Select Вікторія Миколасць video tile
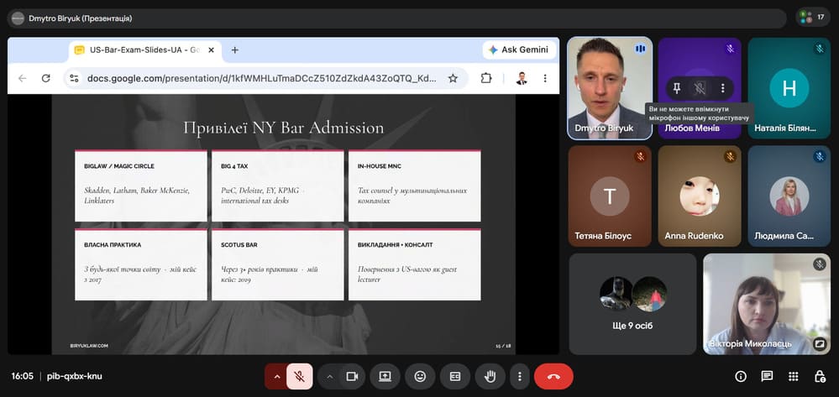The image size is (839, 397). coord(767,304)
